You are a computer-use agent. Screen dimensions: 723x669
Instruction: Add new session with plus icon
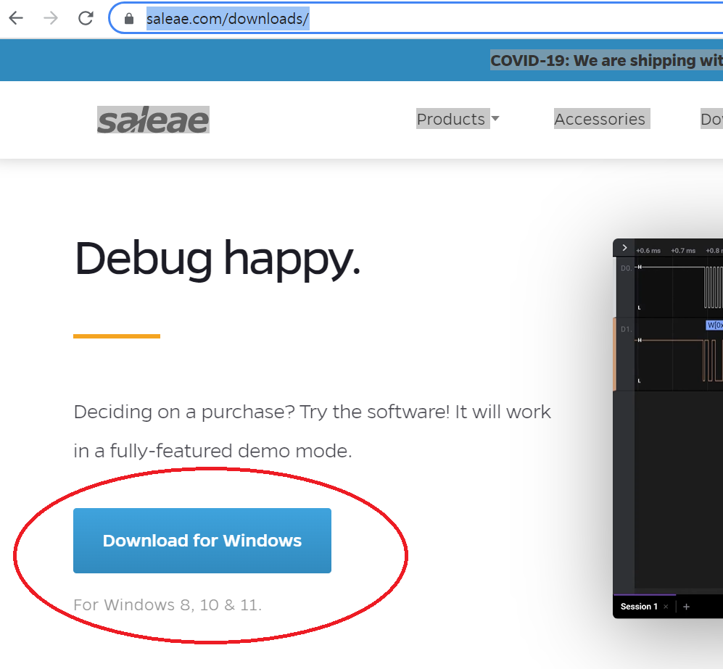click(x=686, y=607)
